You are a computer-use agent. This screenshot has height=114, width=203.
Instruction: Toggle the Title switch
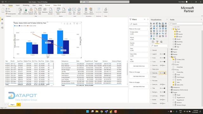pos(164,88)
